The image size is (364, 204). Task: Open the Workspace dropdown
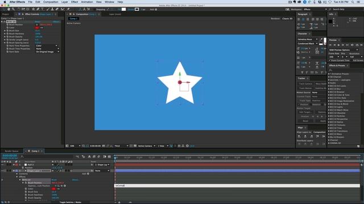(x=315, y=10)
